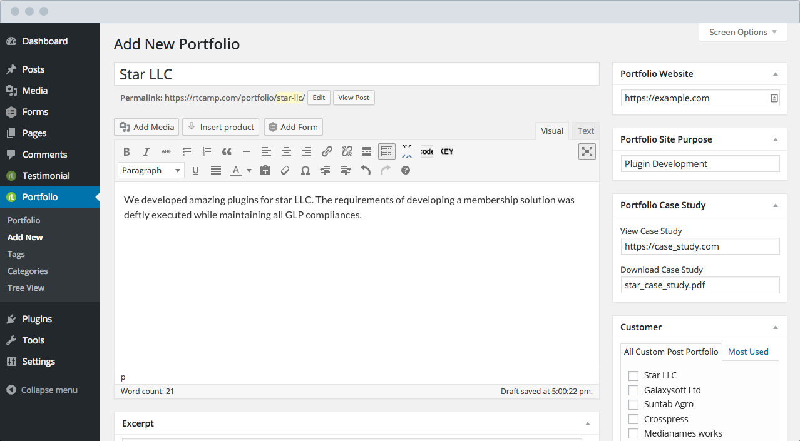Undo the last edit
800x441 pixels.
pyautogui.click(x=366, y=170)
